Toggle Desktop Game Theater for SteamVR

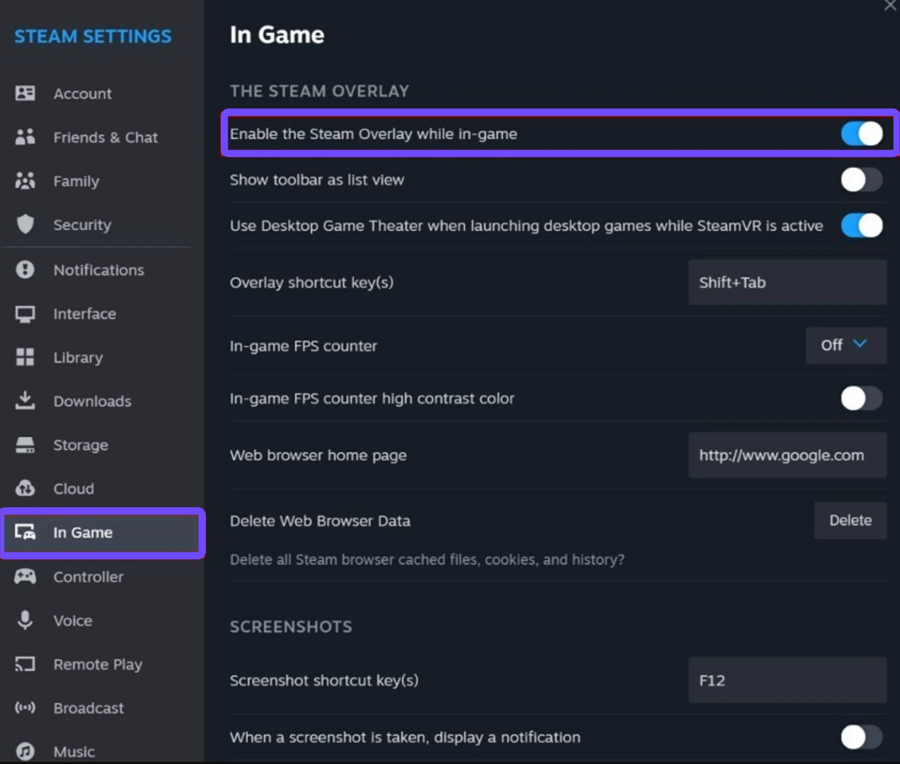[861, 225]
